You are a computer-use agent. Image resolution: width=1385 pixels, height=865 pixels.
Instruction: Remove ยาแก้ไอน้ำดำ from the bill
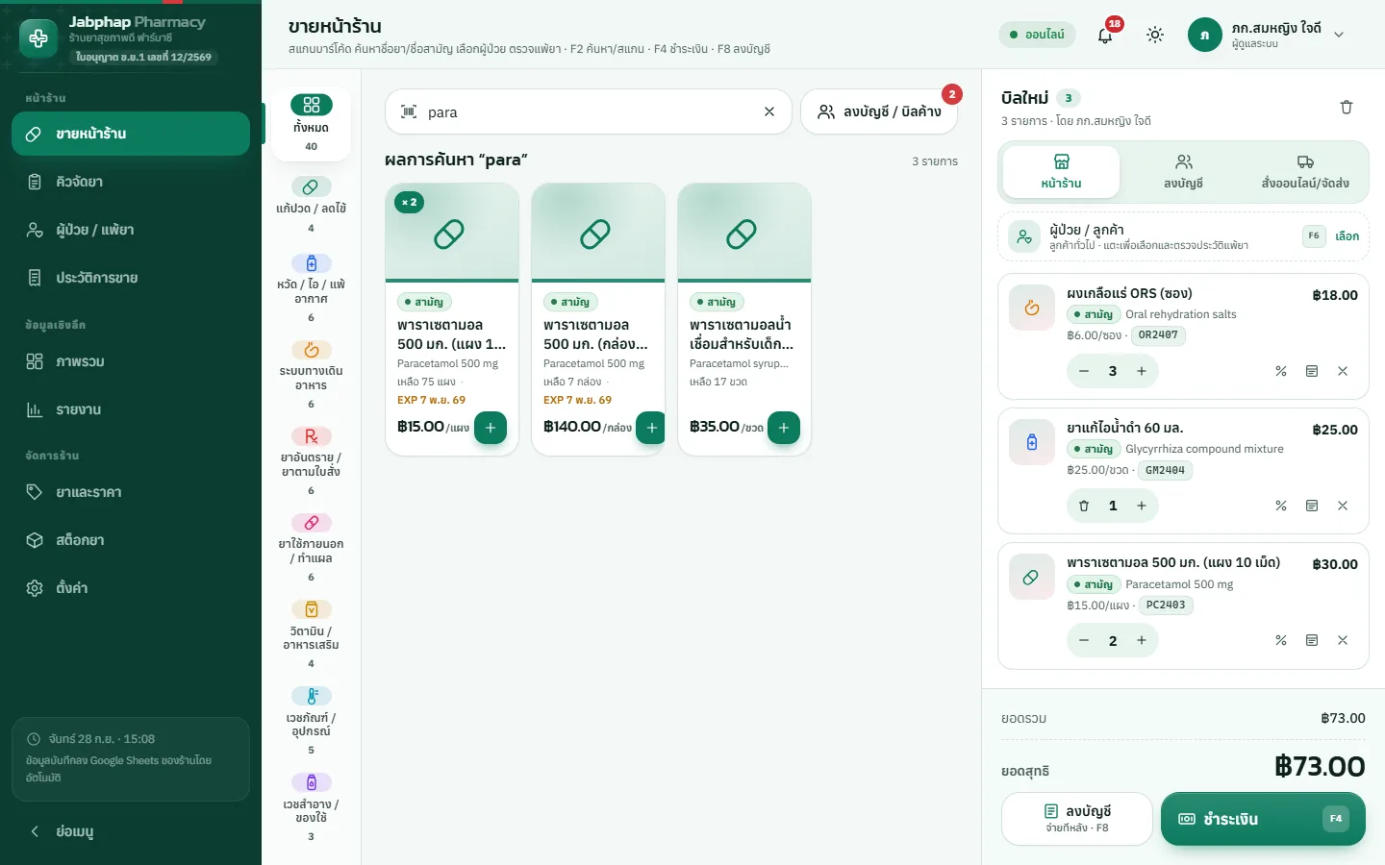point(1343,506)
